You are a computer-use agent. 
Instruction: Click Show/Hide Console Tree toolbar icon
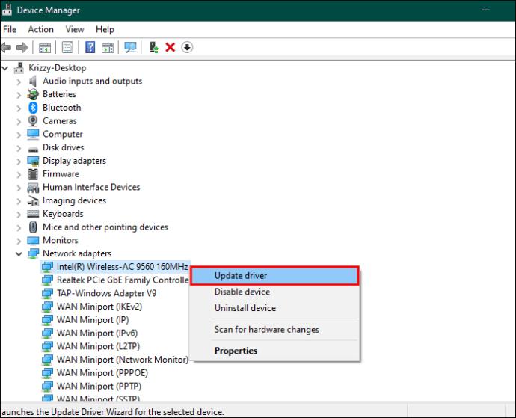[45, 48]
